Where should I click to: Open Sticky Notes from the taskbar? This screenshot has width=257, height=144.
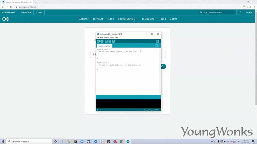[108, 141]
